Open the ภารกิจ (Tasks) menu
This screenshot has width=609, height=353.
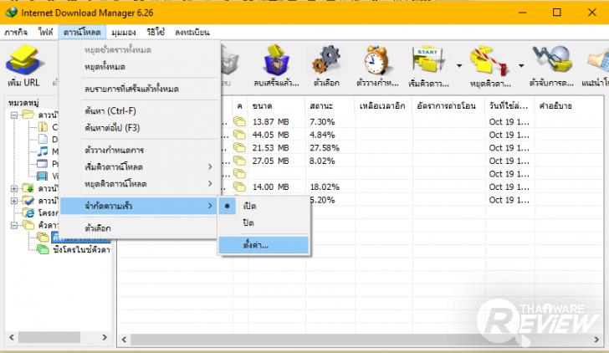(17, 33)
